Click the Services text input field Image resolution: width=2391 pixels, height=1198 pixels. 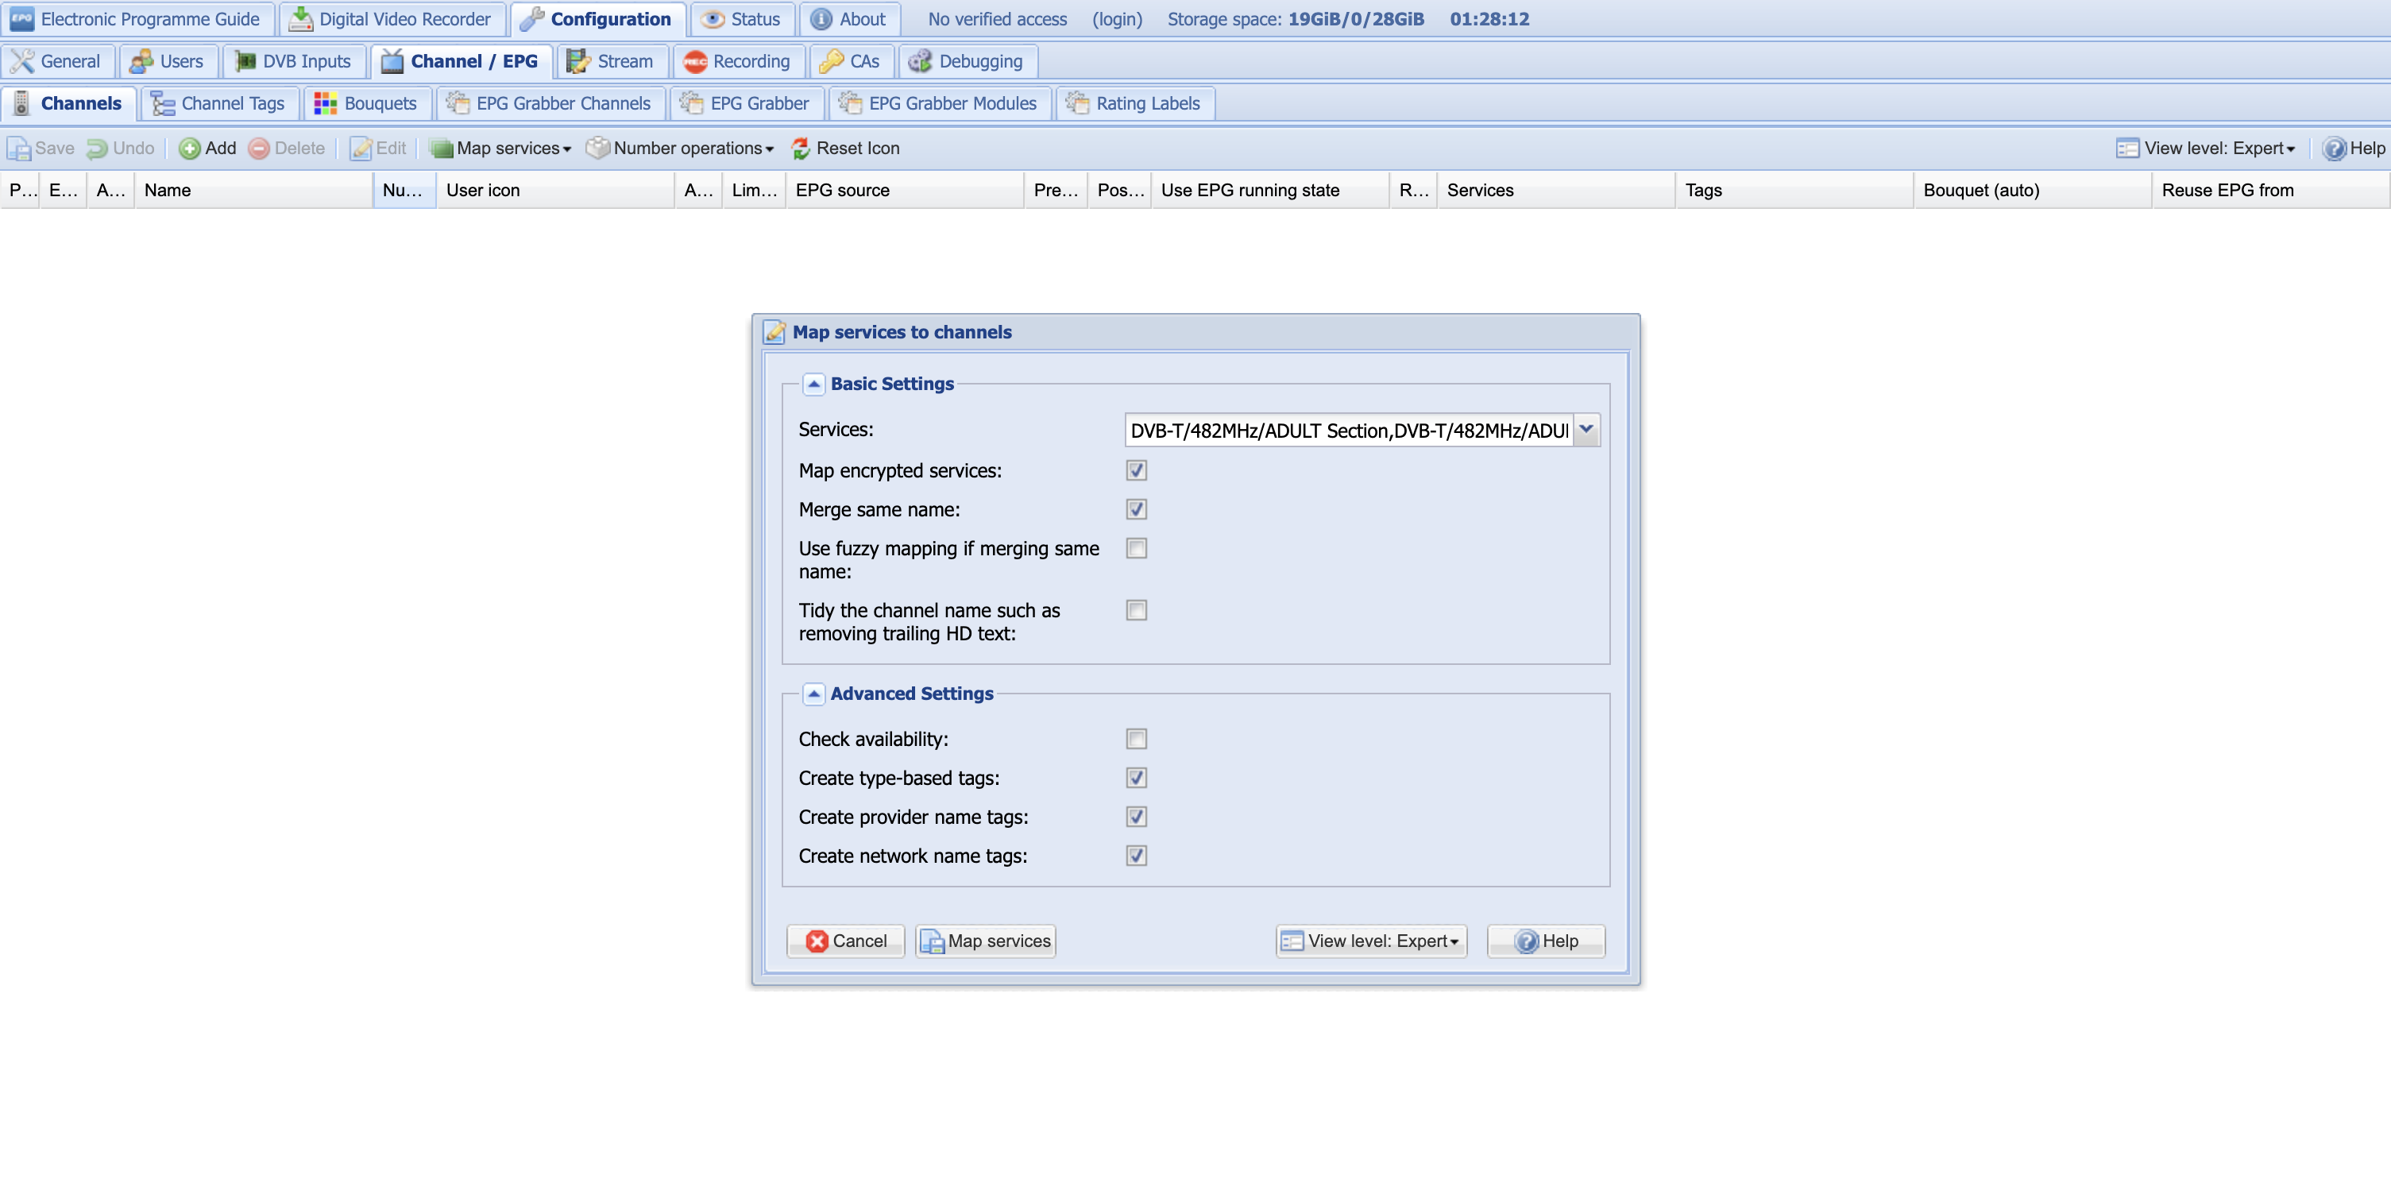click(x=1348, y=431)
